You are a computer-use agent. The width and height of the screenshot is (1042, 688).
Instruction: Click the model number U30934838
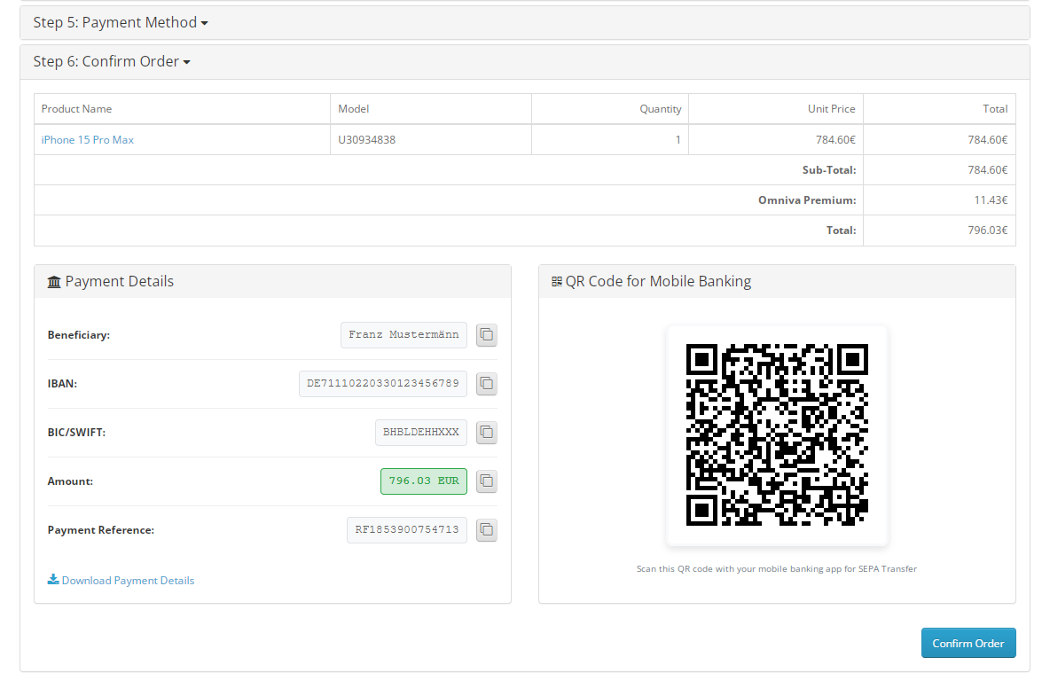[x=367, y=140]
